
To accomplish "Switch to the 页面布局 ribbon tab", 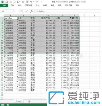I will click(x=29, y=5).
